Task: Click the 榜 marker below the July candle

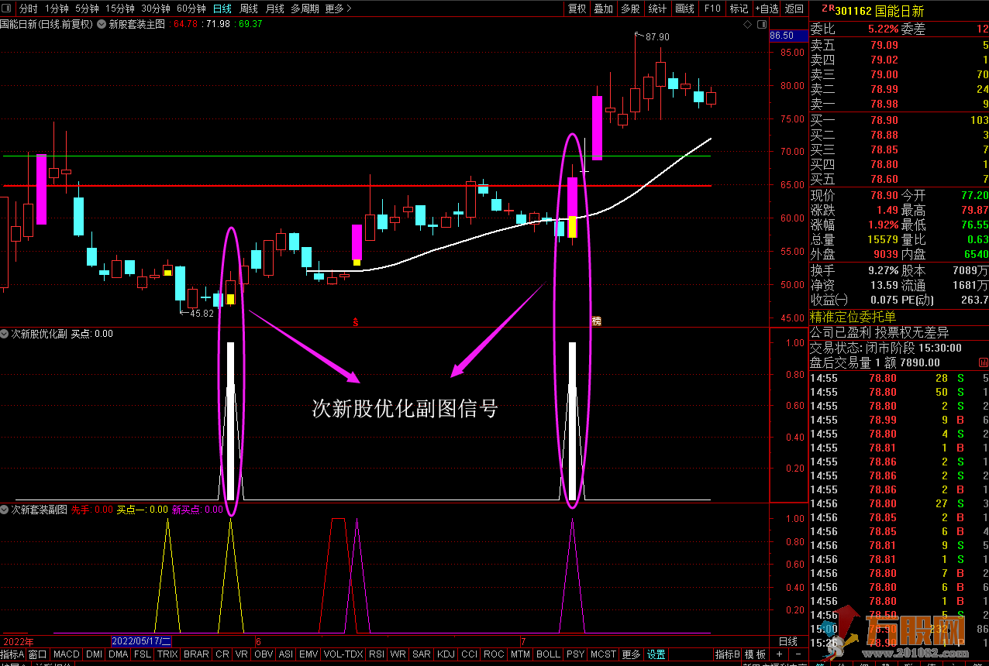Action: (x=596, y=321)
